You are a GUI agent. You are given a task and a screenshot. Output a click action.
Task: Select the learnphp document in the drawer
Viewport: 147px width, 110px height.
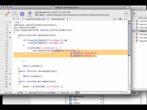(x=143, y=34)
